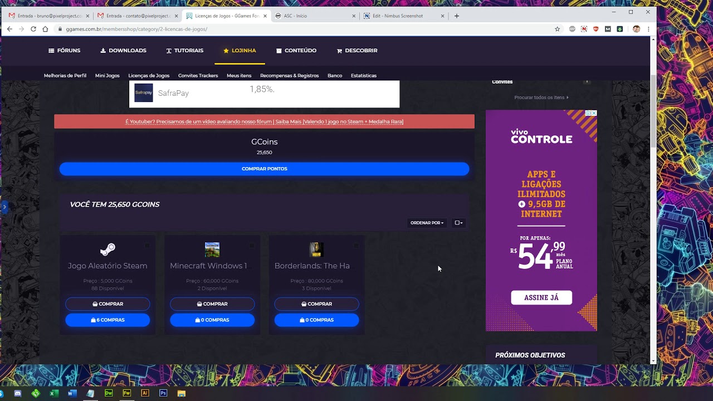Tick the checkbox on Borderlands card
713x401 pixels.
point(356,246)
